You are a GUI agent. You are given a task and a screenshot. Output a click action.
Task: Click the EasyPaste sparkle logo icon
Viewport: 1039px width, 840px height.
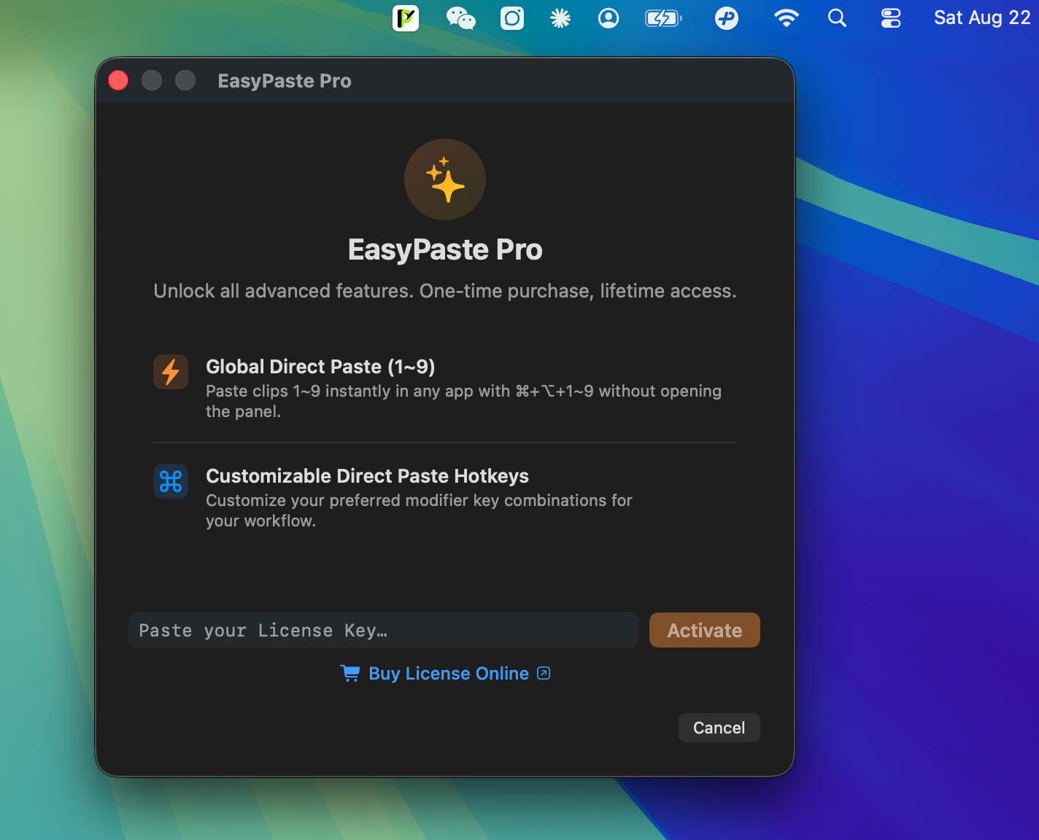point(445,179)
